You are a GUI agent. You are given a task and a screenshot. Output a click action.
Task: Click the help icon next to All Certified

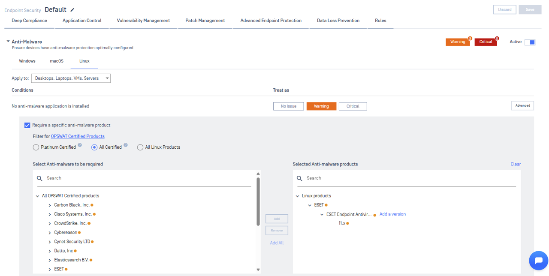[x=126, y=145]
